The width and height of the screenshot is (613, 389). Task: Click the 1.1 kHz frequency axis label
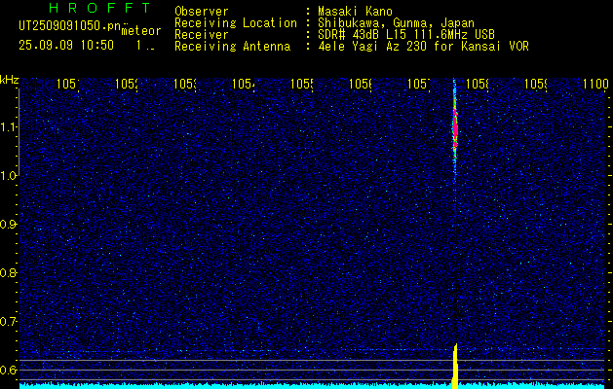[9, 127]
